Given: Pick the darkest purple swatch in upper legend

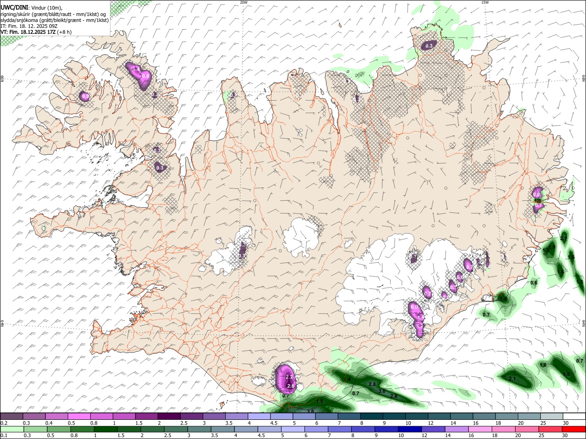Looking at the screenshot, I should point(169,417).
